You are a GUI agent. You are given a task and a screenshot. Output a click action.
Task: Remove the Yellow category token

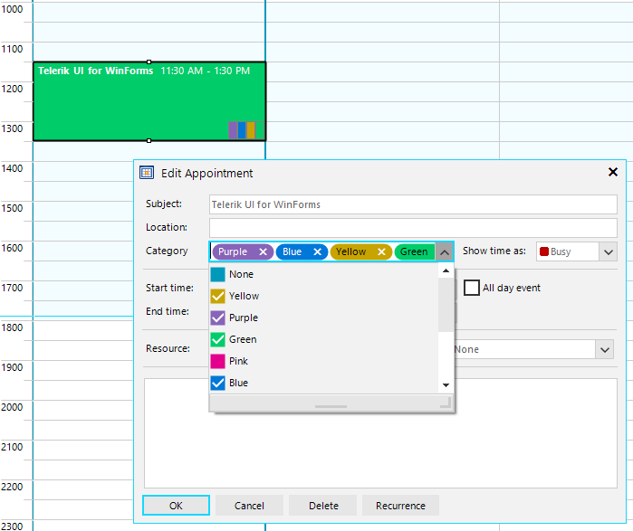tap(381, 251)
